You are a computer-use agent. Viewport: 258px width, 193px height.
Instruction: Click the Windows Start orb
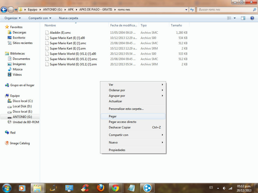tap(7, 188)
